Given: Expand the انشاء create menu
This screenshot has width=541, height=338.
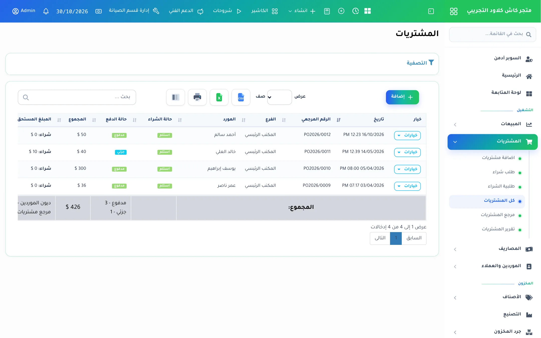Looking at the screenshot, I should tap(302, 11).
